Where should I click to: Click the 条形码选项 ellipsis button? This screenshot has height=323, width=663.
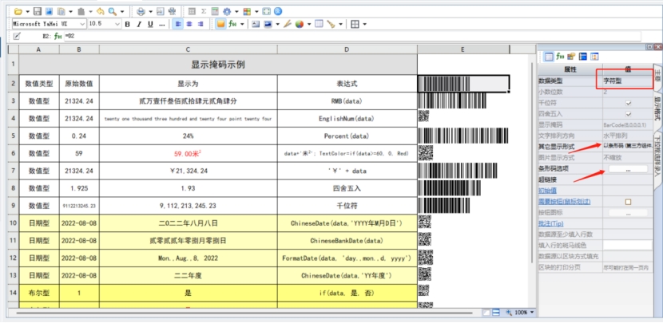(628, 169)
